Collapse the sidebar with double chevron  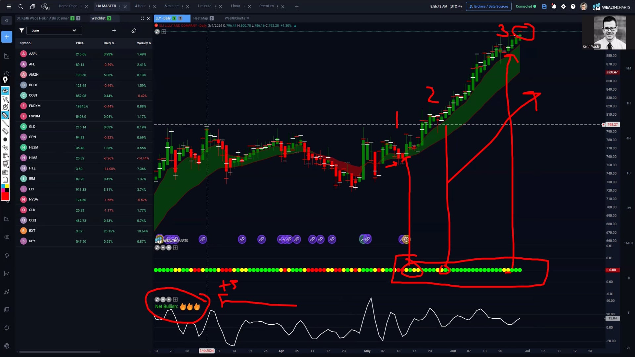click(7, 20)
